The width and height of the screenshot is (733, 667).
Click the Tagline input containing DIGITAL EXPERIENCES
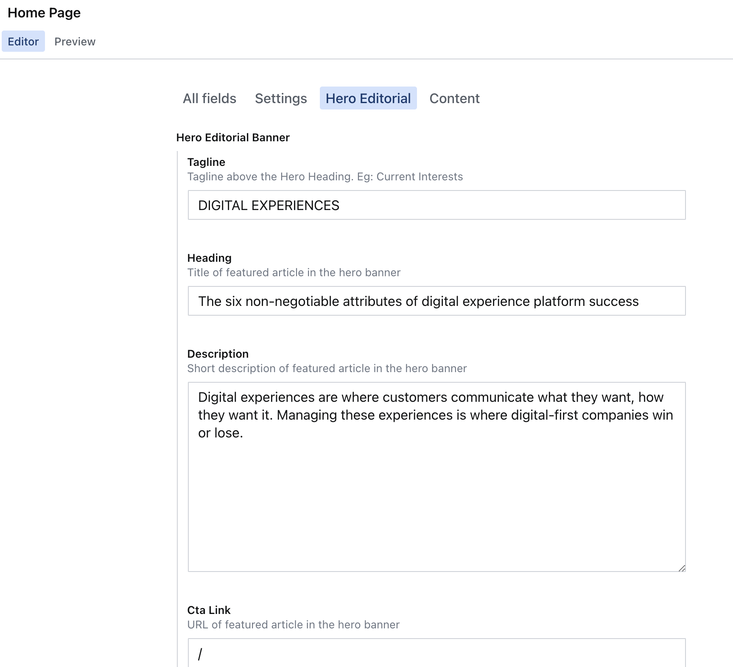(436, 205)
